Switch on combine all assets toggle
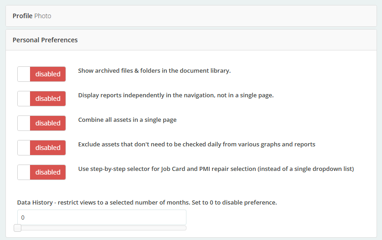This screenshot has height=240, width=382. [41, 123]
